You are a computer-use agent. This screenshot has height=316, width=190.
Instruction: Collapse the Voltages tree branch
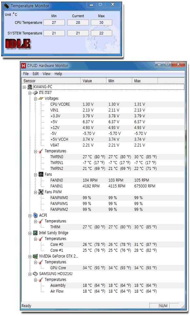coord(36,99)
